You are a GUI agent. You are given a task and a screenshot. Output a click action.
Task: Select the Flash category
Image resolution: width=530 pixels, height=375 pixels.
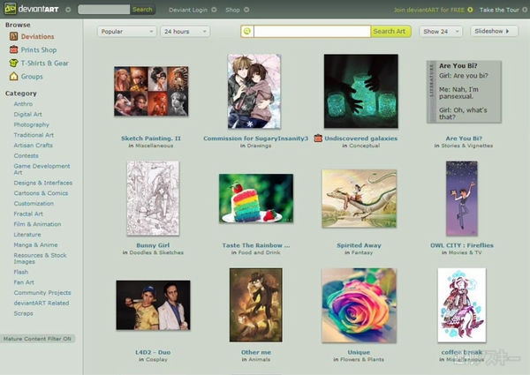pos(21,272)
